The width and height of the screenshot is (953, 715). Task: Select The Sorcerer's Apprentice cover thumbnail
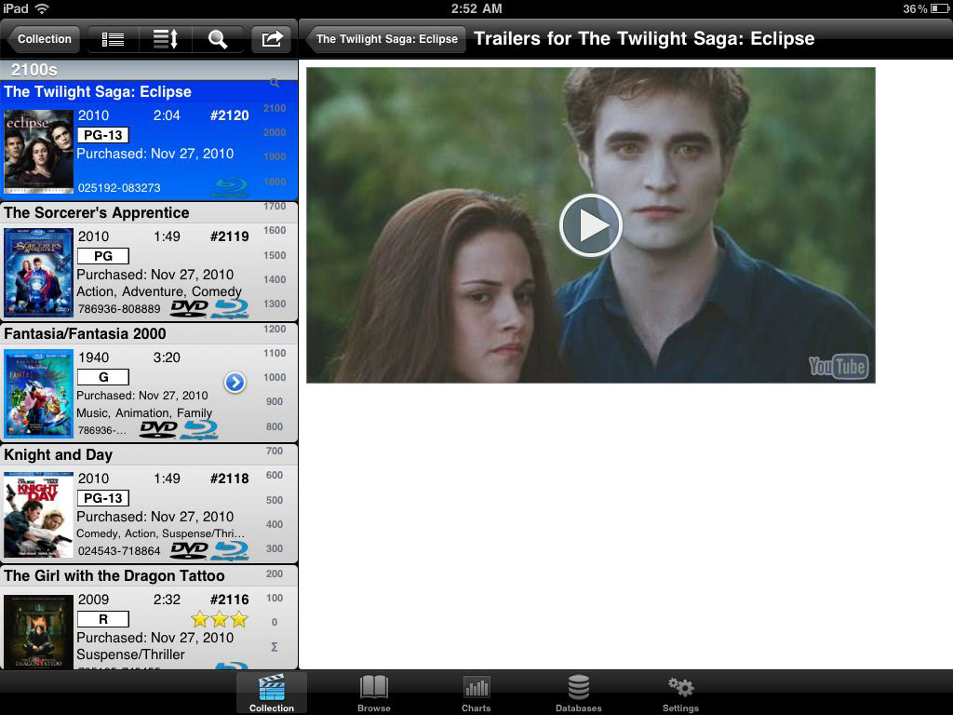click(x=38, y=272)
